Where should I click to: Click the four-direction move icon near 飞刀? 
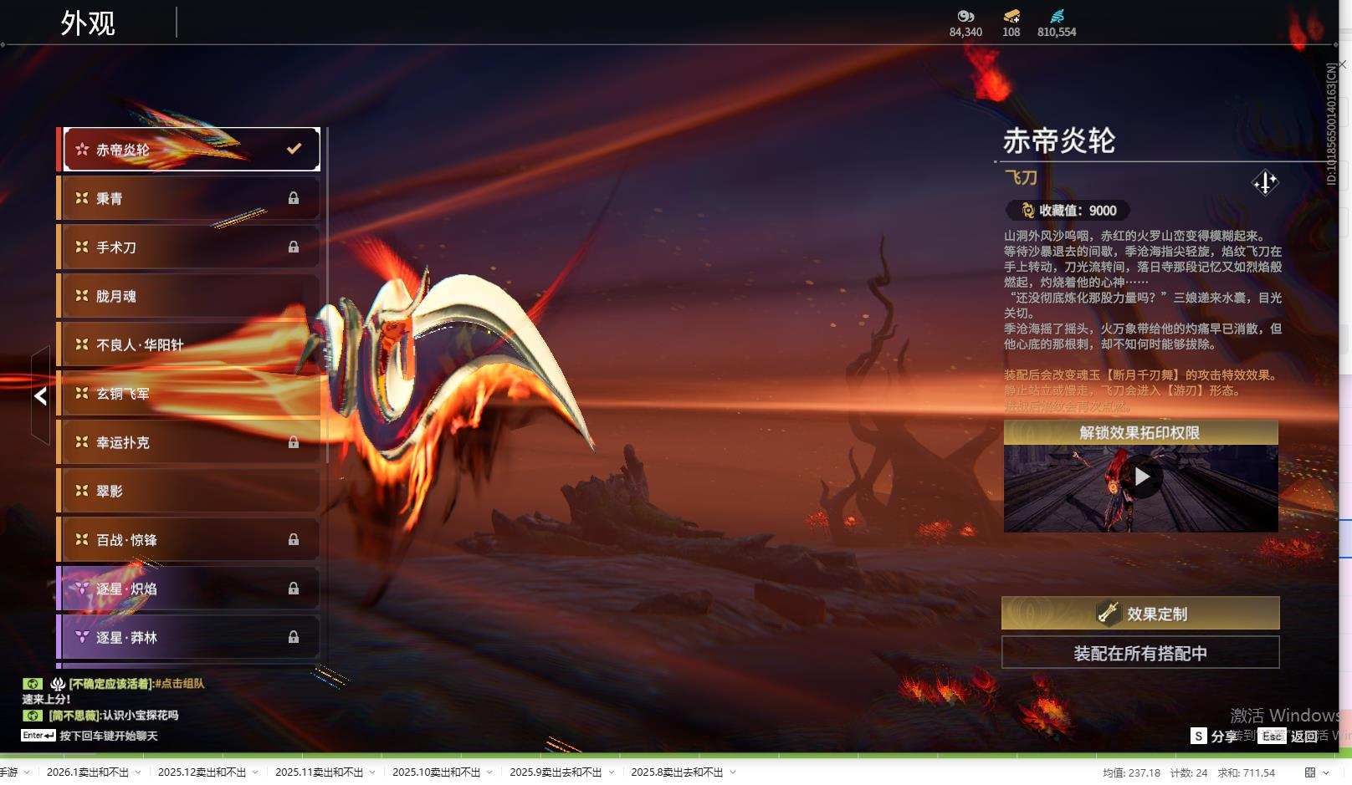pyautogui.click(x=1264, y=184)
